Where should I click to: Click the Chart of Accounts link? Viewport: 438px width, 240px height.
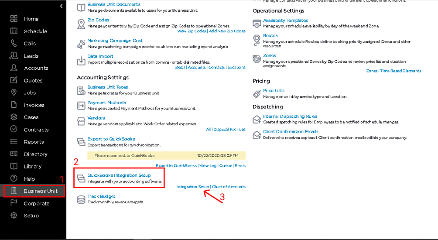pyautogui.click(x=229, y=187)
